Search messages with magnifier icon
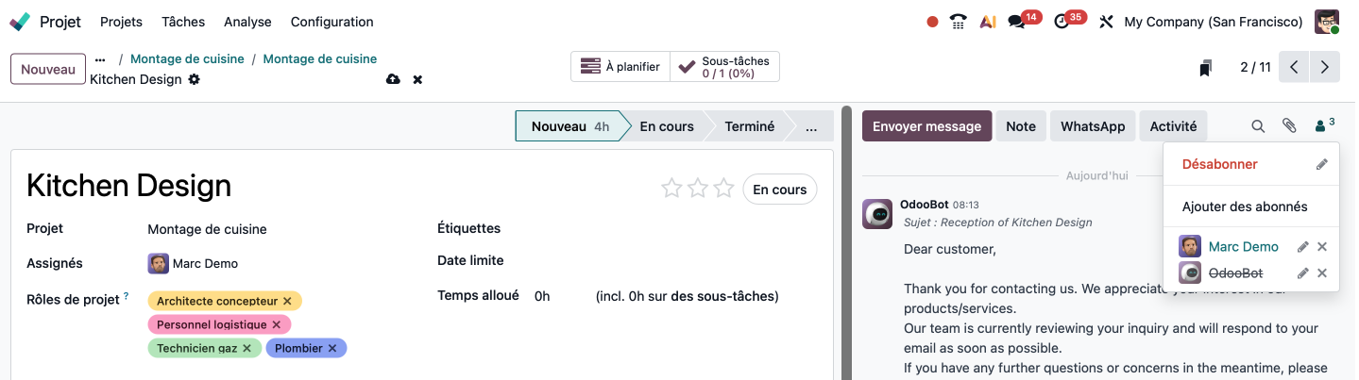 [x=1258, y=126]
